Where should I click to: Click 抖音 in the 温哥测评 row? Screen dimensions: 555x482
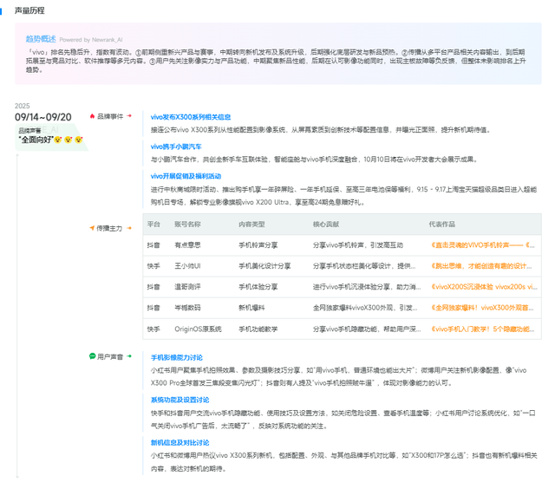coord(153,287)
